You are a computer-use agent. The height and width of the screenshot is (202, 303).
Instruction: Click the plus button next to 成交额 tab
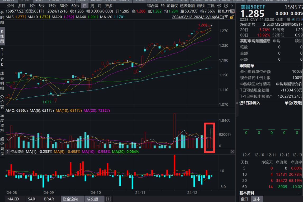coord(108,199)
